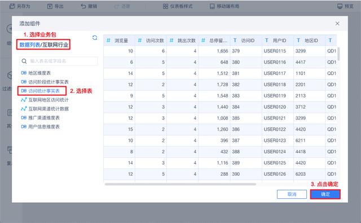Click the 跳出次数 column header
Screen dimensions: 361x223
182,41
